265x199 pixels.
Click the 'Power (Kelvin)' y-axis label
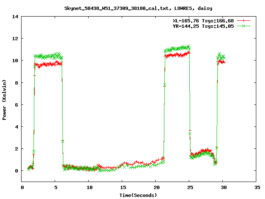click(x=4, y=100)
